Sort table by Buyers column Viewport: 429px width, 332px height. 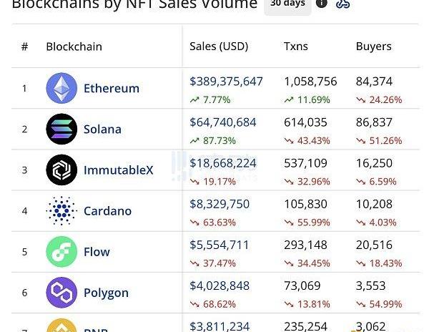[x=374, y=47]
